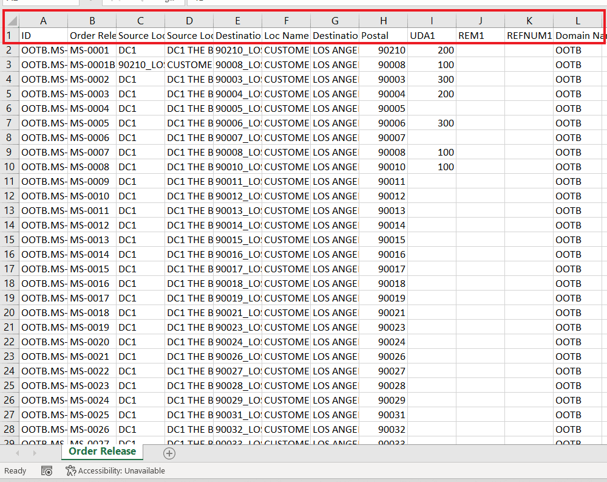607x482 pixels.
Task: Select cell containing MS-0001 in row 2
Action: [92, 50]
